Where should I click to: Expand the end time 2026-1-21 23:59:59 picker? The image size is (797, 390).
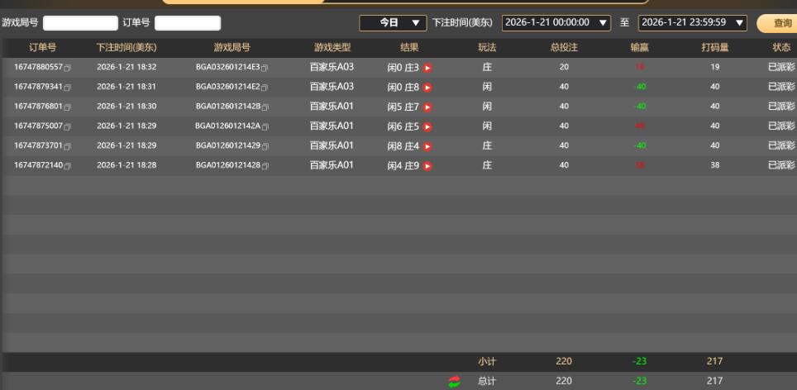693,23
